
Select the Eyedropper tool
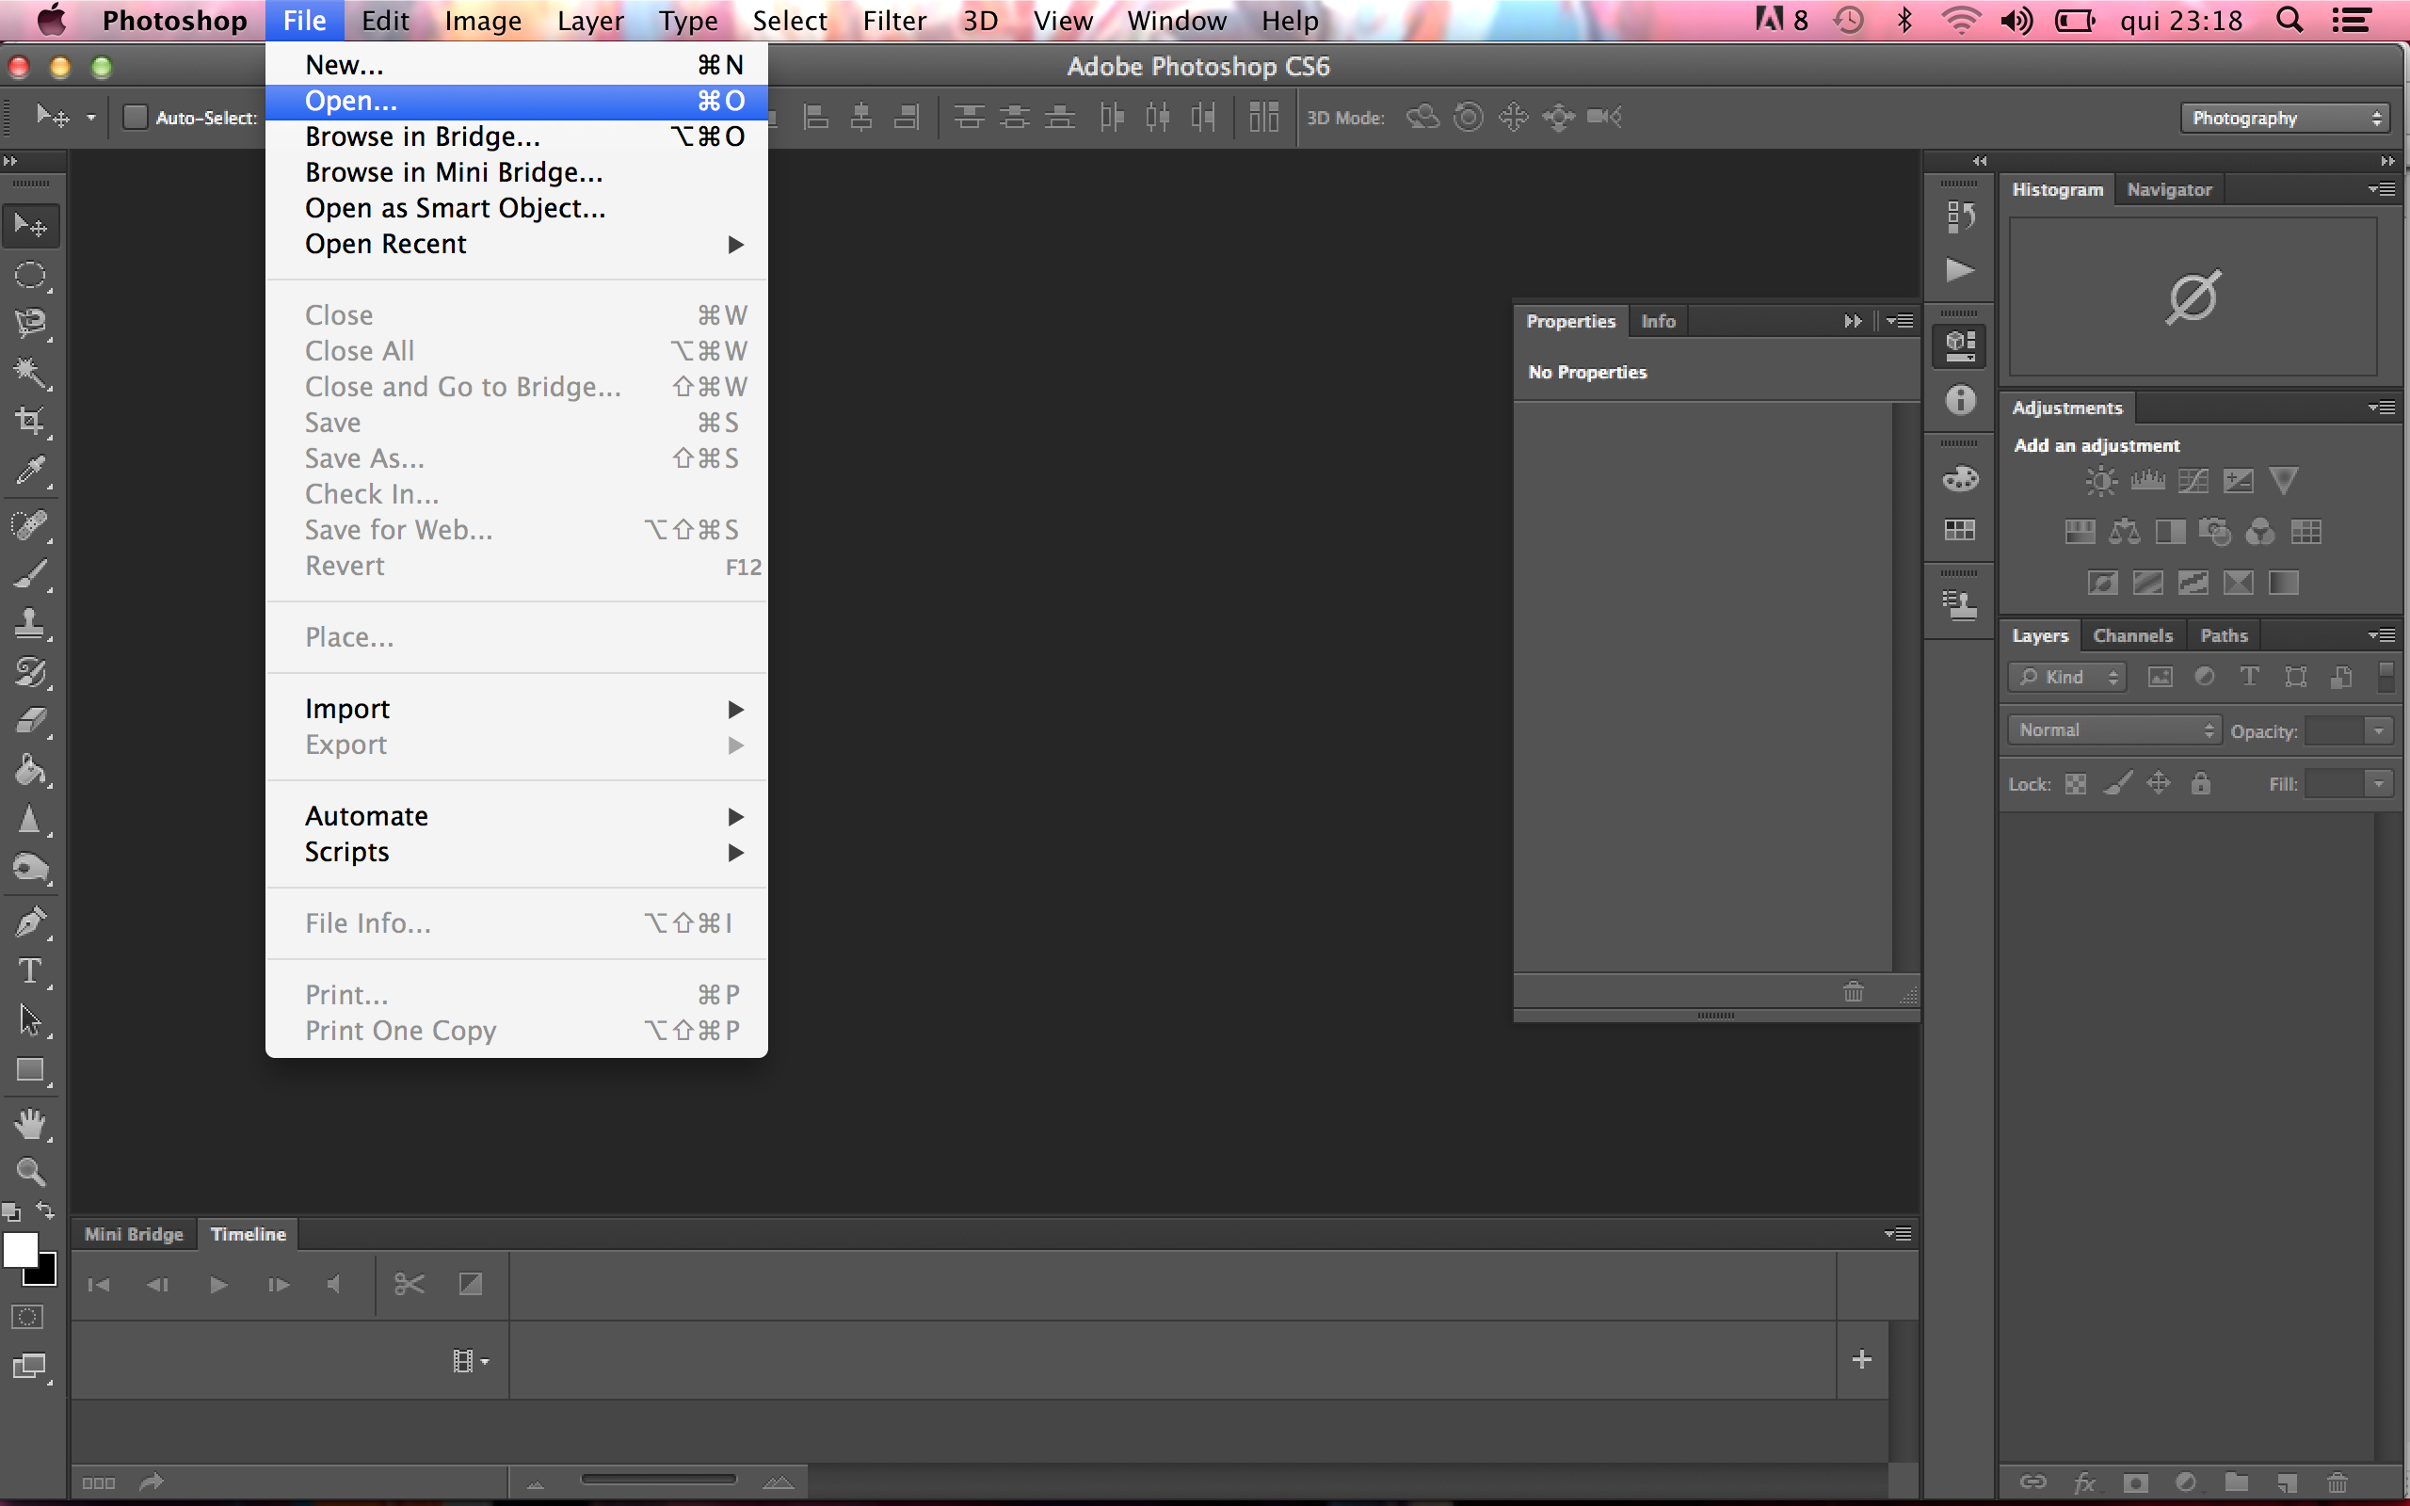coord(30,470)
